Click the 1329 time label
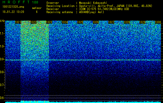 143,22
